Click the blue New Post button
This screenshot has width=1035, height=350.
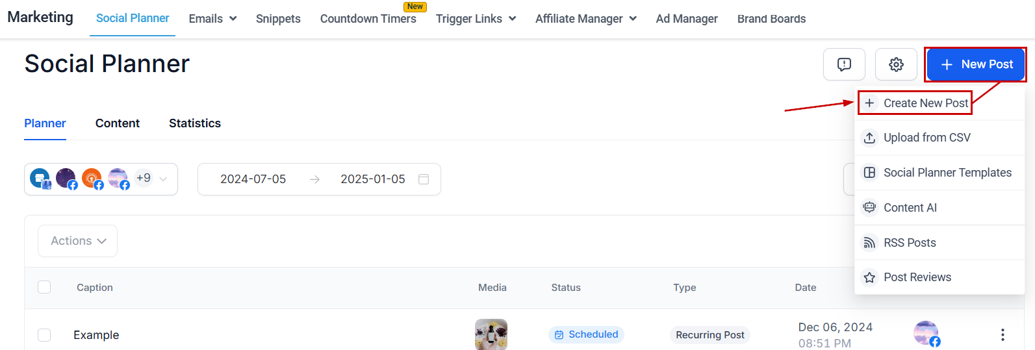975,64
